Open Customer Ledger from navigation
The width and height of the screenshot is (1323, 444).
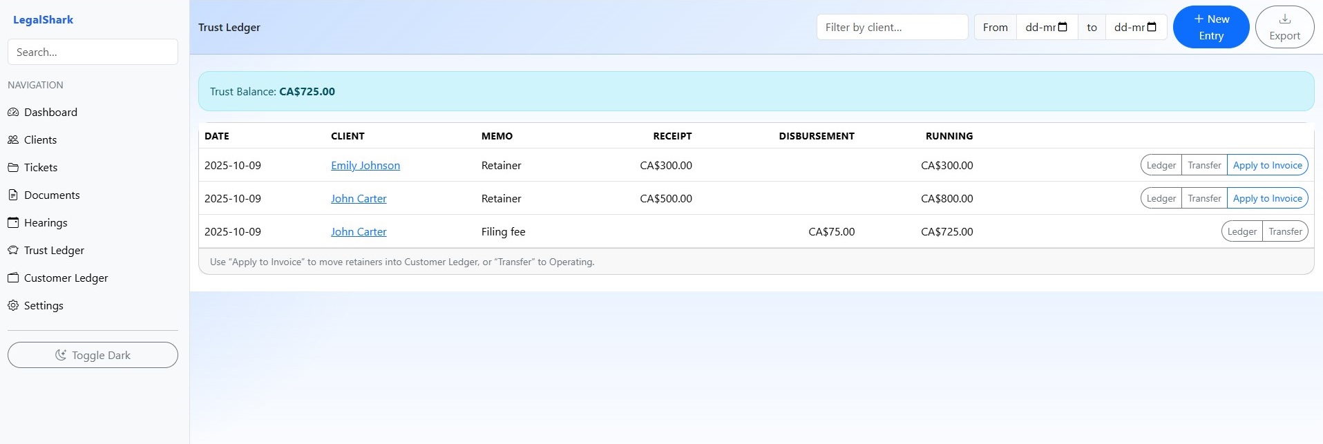coord(66,278)
